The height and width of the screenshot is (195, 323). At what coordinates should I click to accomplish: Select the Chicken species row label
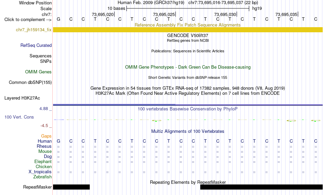[44, 166]
